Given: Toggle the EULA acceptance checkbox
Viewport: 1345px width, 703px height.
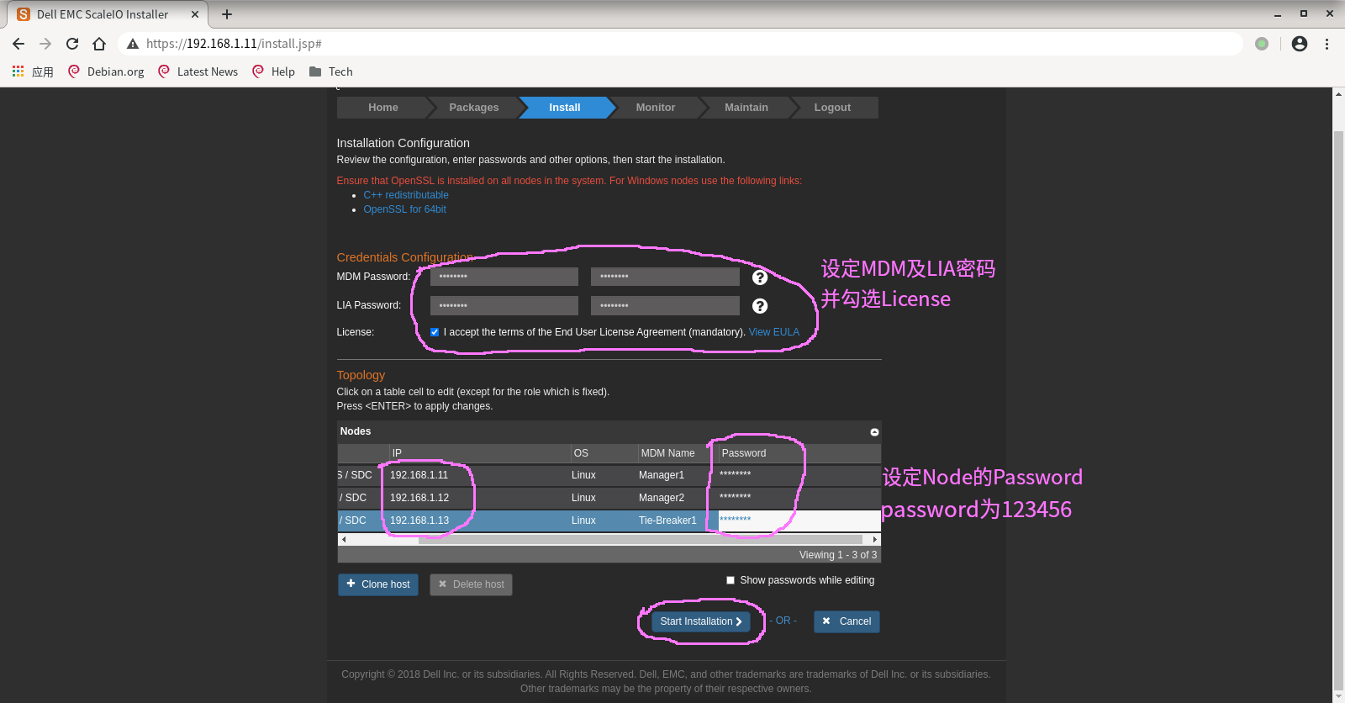Looking at the screenshot, I should pyautogui.click(x=435, y=332).
